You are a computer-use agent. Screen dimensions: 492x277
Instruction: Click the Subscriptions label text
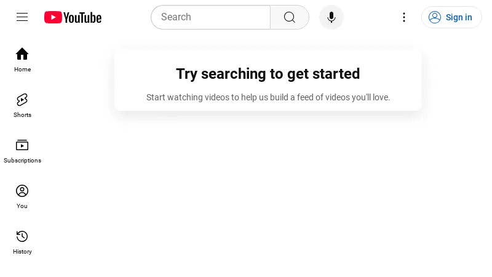pos(22,161)
